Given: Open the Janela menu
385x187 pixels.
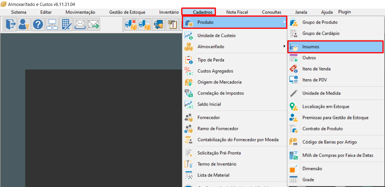Looking at the screenshot, I should (301, 12).
